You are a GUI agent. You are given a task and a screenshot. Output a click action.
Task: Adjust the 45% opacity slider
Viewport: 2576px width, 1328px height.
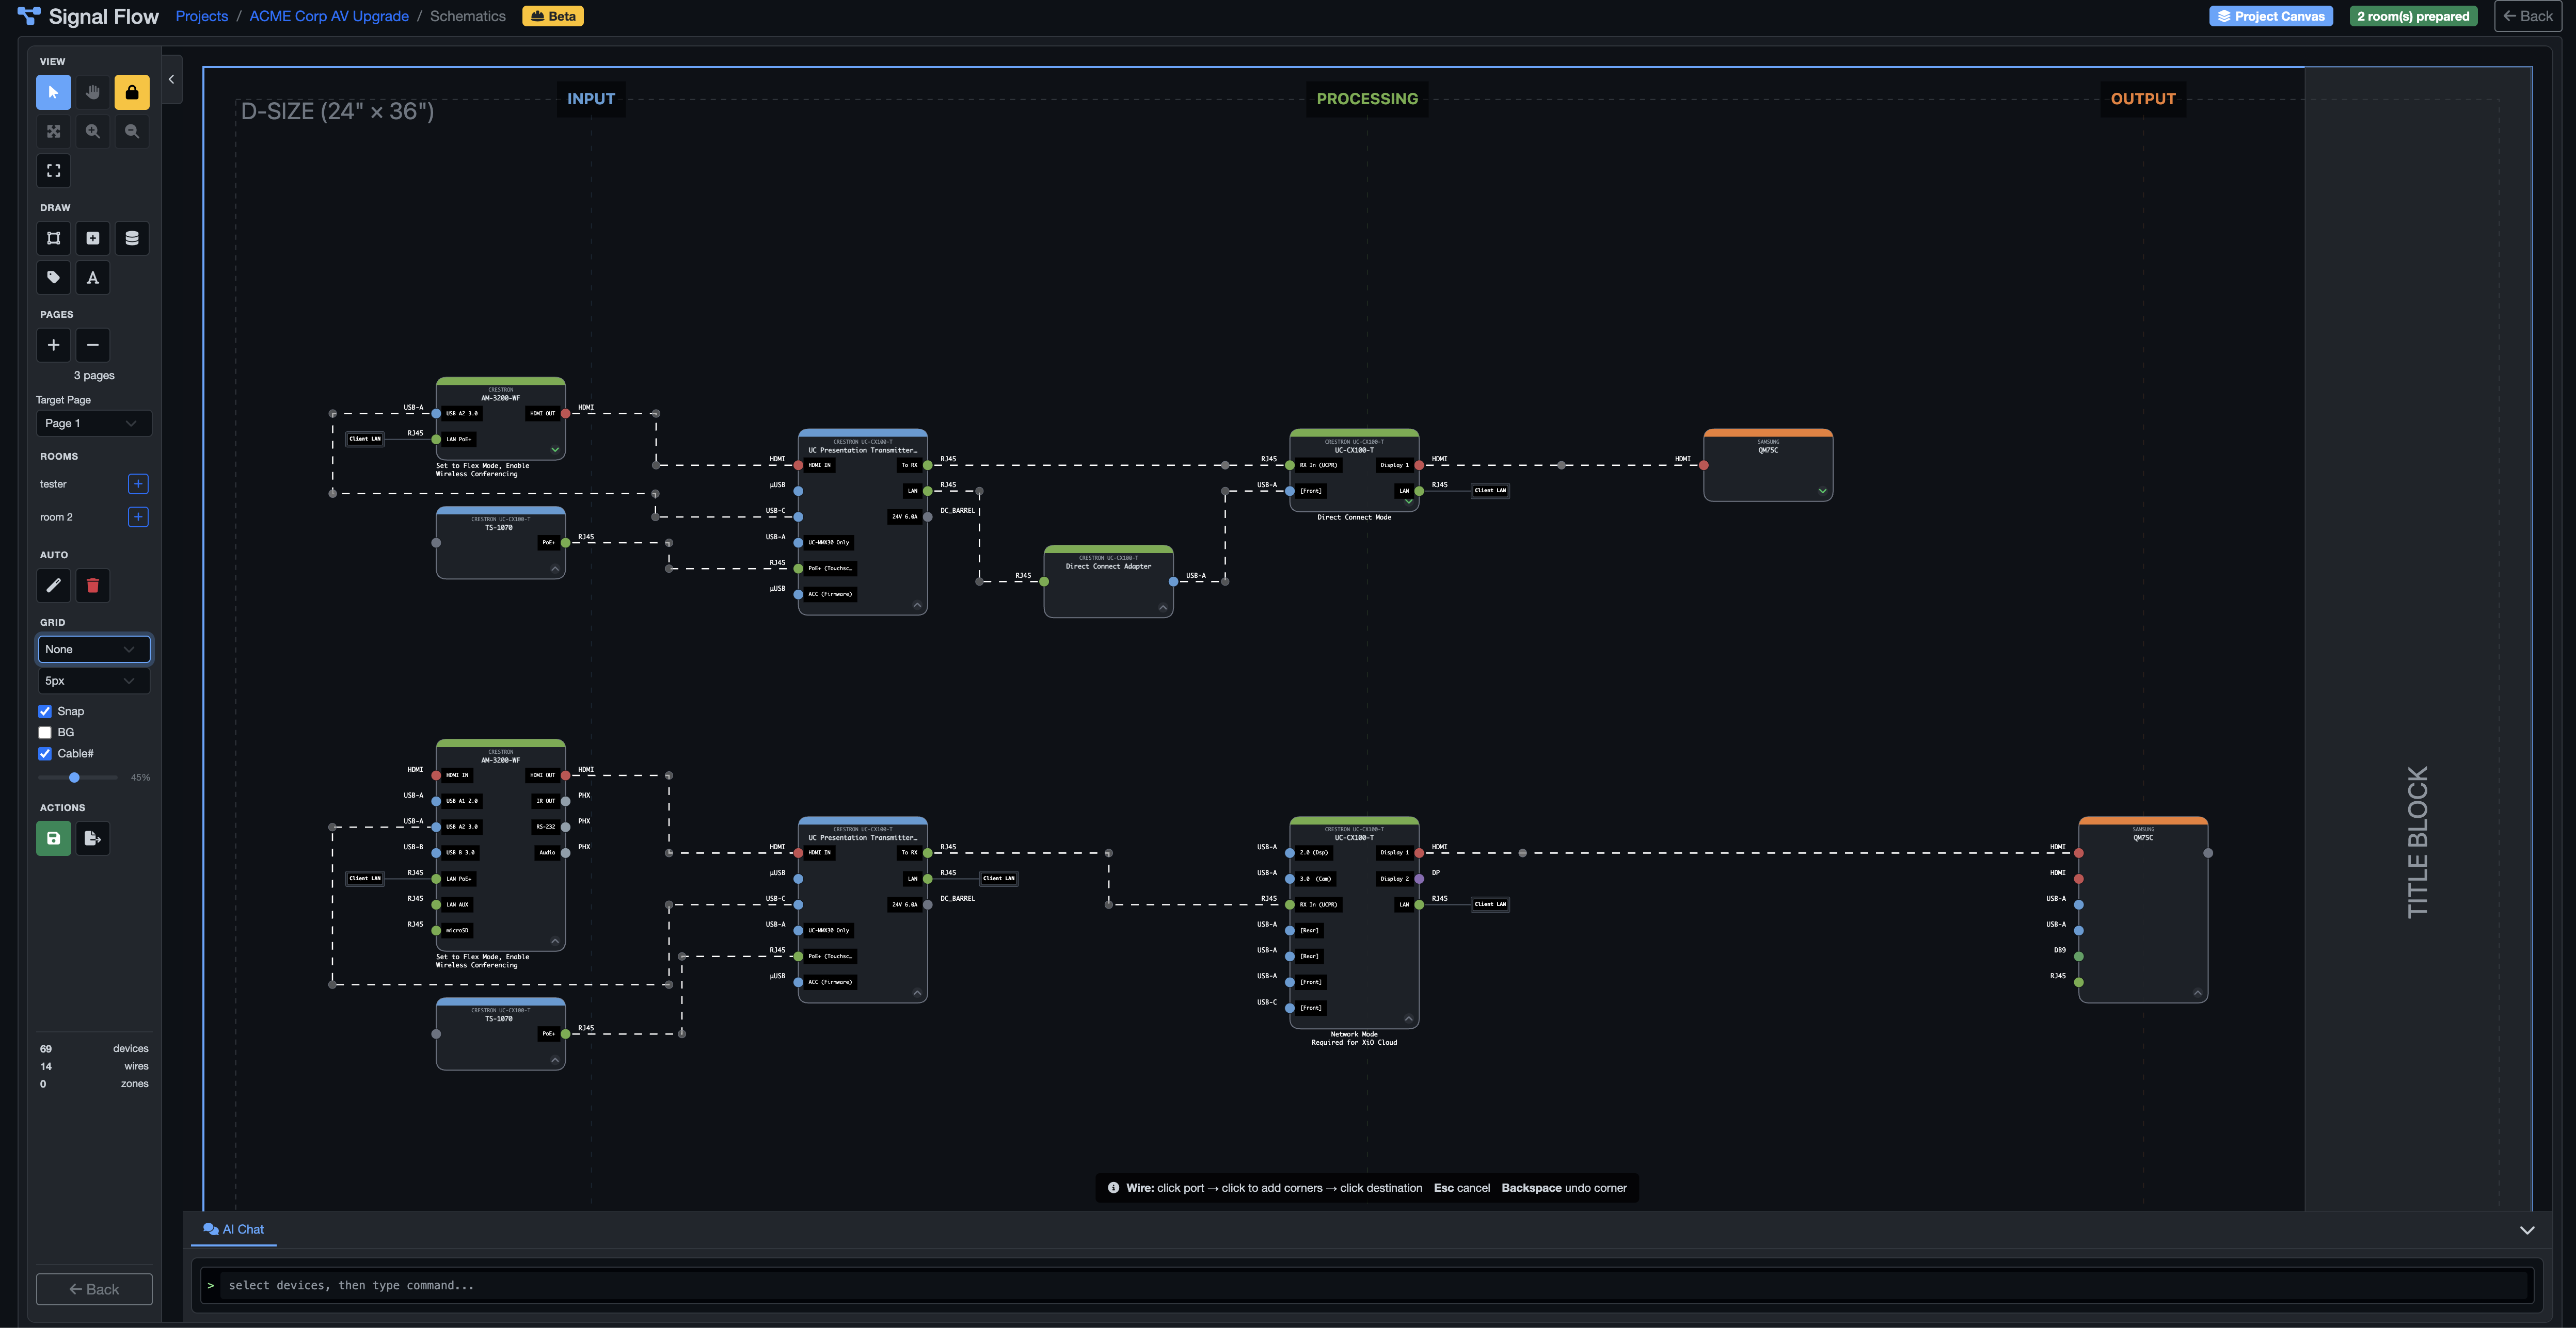pos(78,778)
